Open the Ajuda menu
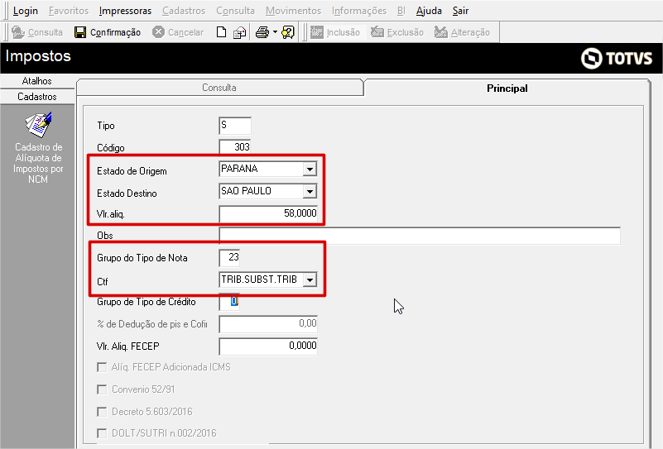 click(x=429, y=11)
